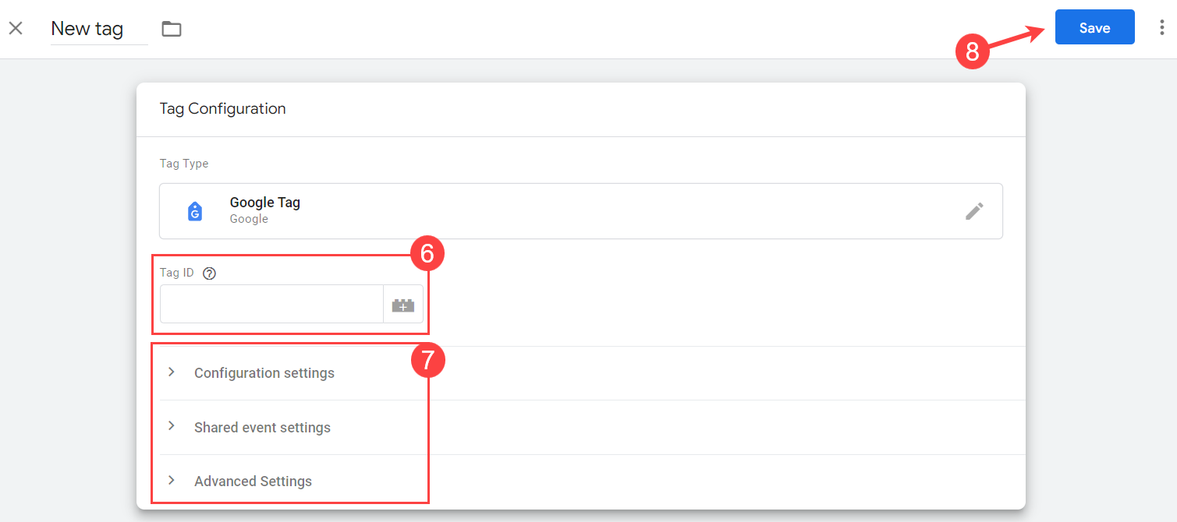Select the Google Tag type name
This screenshot has height=522, width=1177.
coord(264,203)
